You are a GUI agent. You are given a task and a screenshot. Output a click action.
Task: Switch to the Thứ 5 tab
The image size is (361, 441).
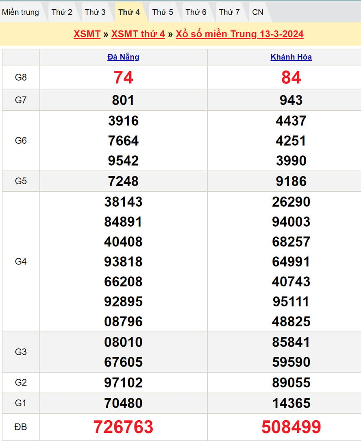pyautogui.click(x=163, y=12)
